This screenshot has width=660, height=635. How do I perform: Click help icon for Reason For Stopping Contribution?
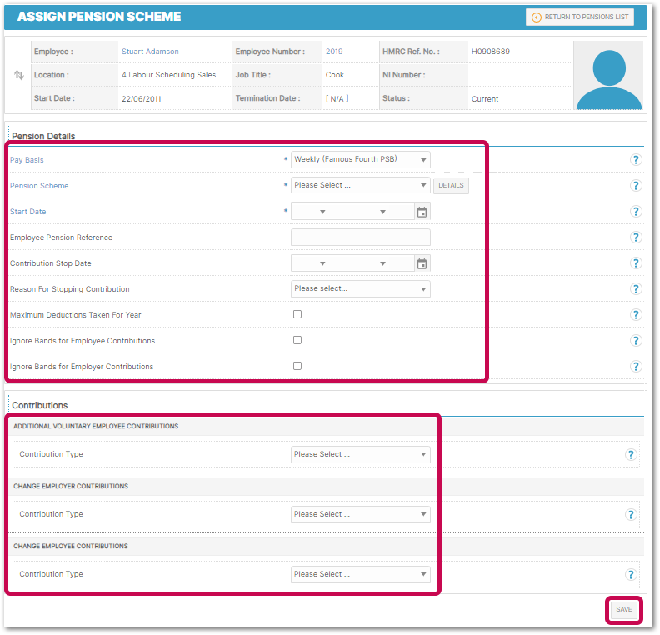636,289
